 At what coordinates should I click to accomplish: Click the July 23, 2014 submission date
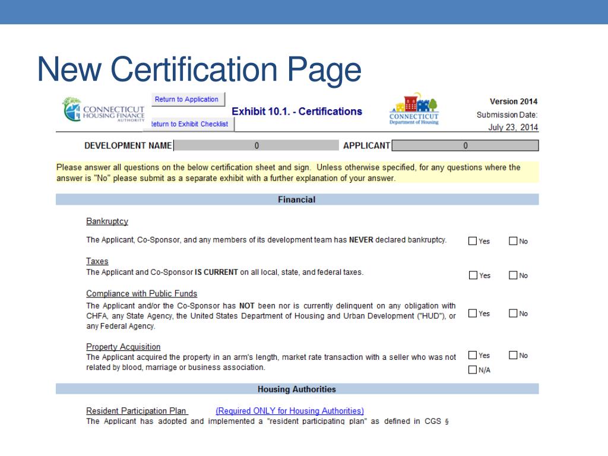513,127
